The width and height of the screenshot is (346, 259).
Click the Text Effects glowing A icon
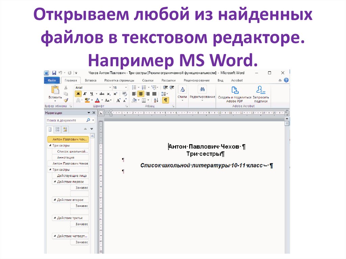[x=78, y=100]
